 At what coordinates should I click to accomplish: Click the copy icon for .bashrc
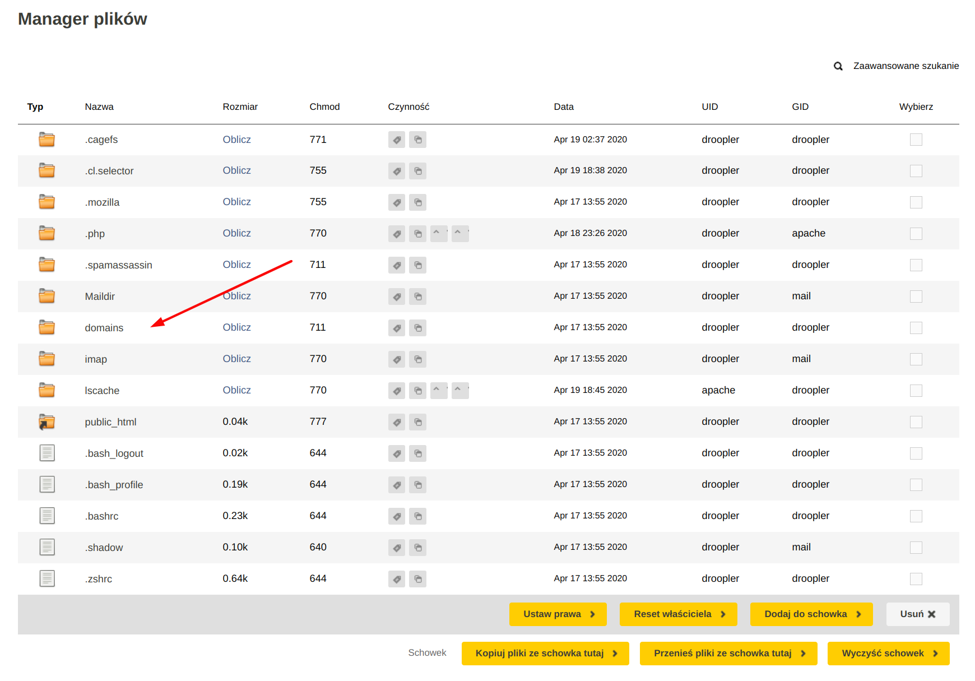[x=417, y=516]
